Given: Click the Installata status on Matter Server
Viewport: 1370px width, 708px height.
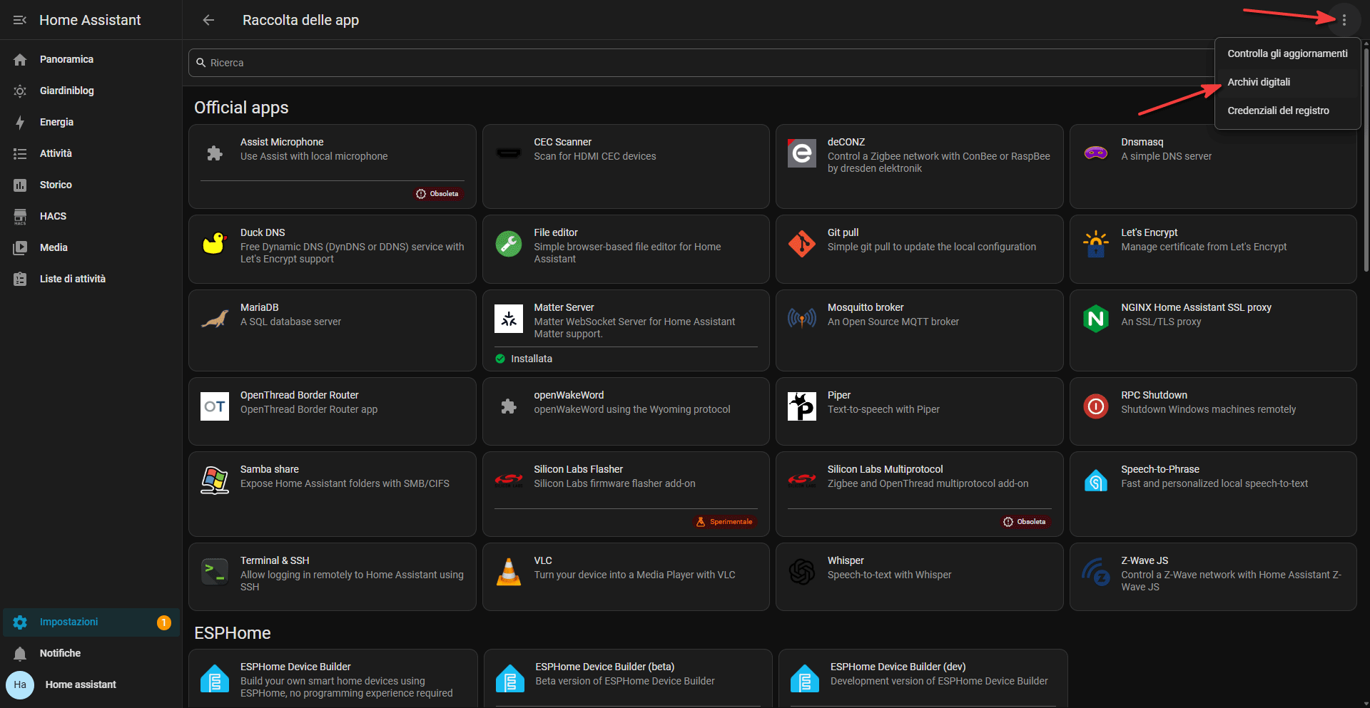Looking at the screenshot, I should (524, 359).
